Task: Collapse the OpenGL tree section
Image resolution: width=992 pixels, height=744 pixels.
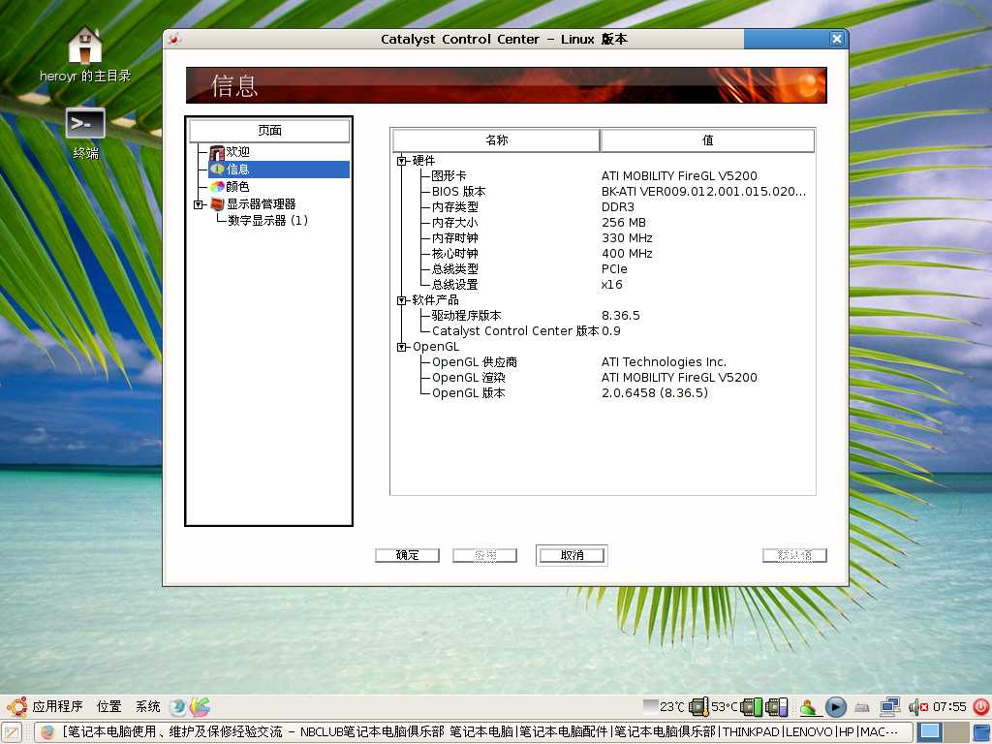Action: coord(402,347)
